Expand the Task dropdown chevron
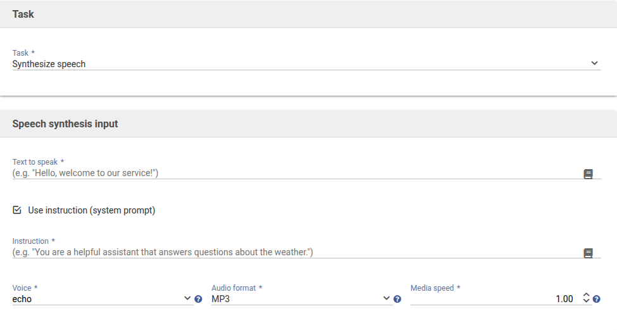This screenshot has width=617, height=330. click(594, 63)
